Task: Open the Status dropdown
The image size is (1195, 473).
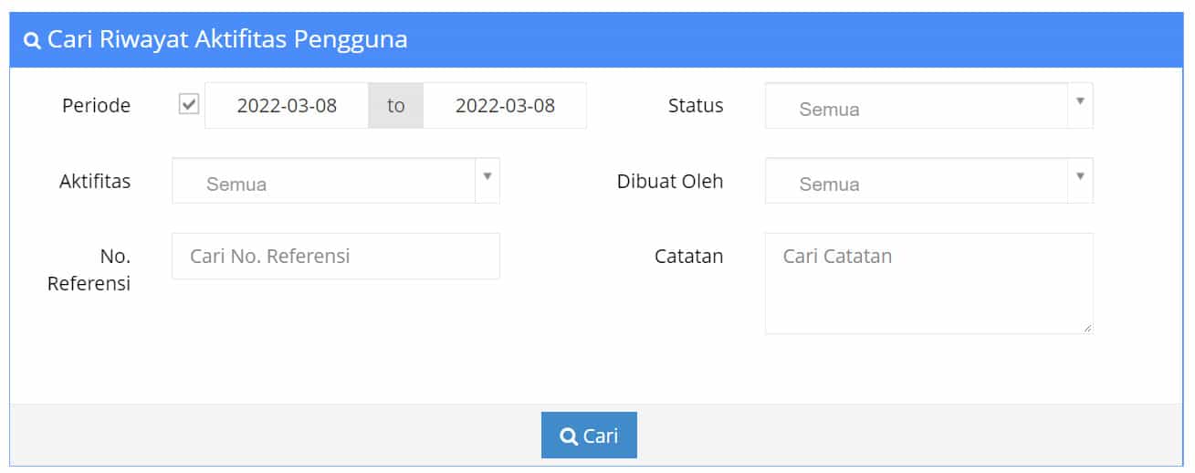Action: pos(916,106)
